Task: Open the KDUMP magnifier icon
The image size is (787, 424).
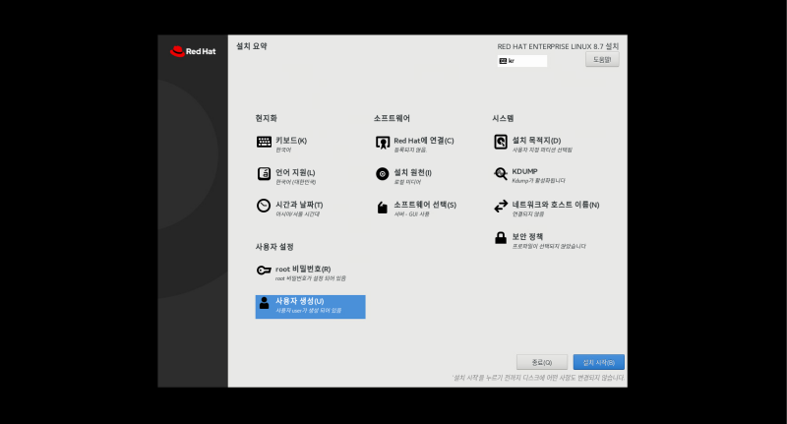Action: (x=501, y=174)
